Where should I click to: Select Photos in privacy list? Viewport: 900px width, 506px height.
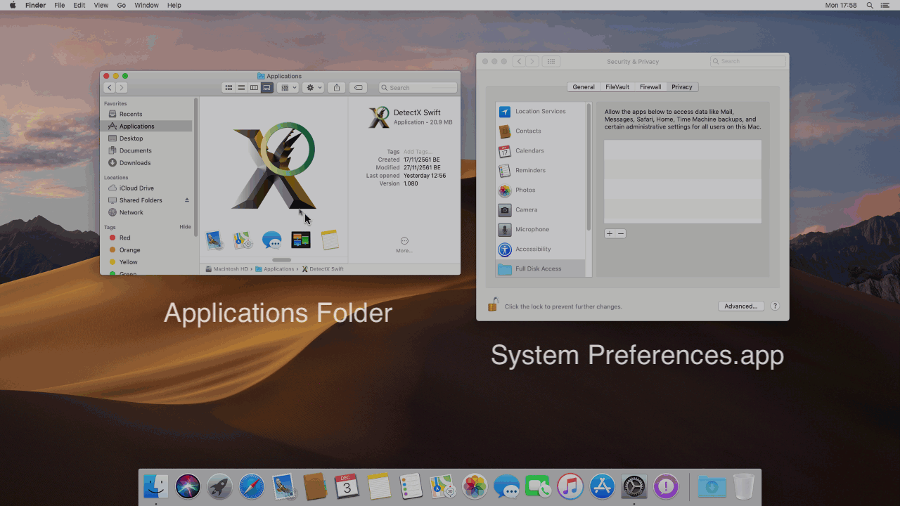pyautogui.click(x=541, y=190)
